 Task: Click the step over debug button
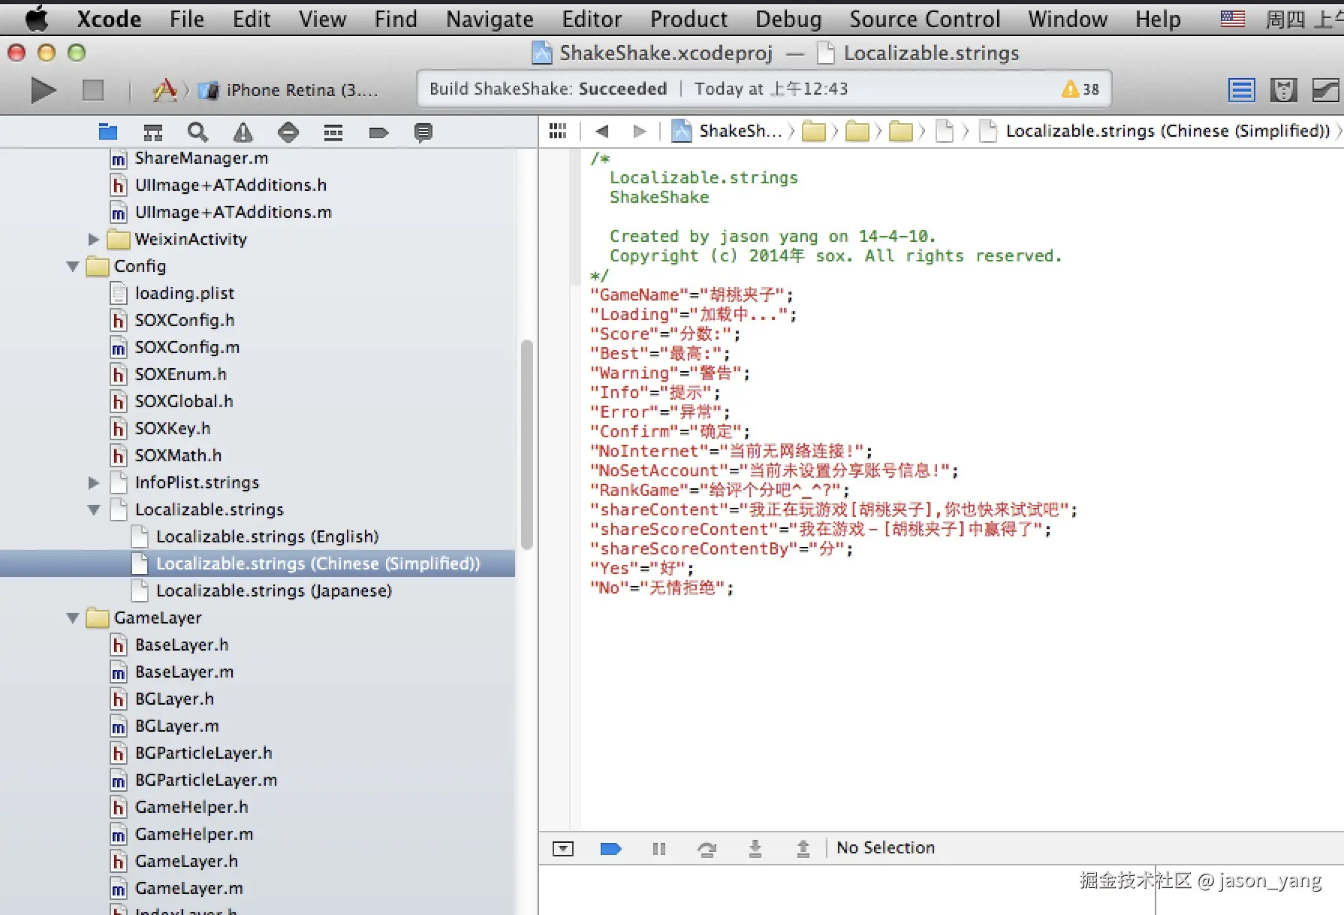tap(707, 848)
